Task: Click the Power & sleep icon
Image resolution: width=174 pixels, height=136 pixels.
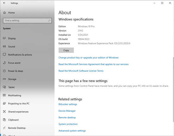Action: 4,71
